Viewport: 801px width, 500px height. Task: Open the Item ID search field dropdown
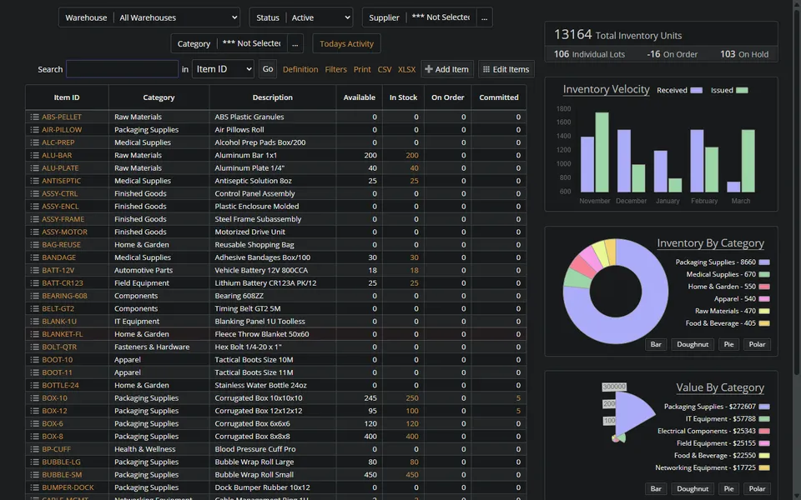point(224,69)
